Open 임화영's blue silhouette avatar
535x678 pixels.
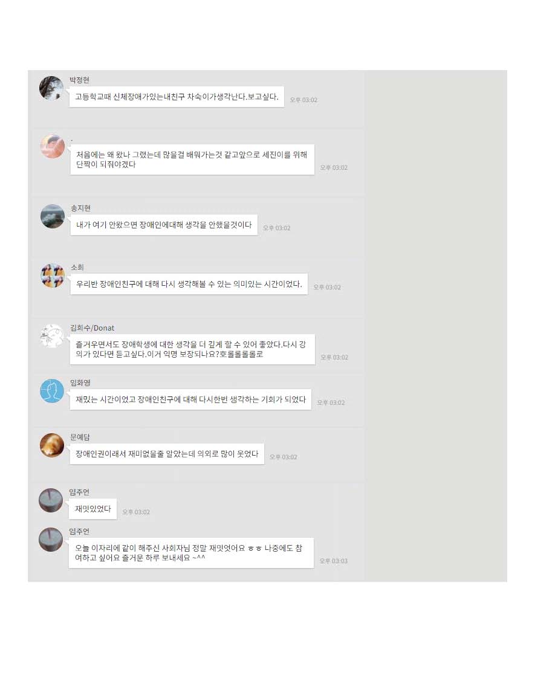coord(52,391)
